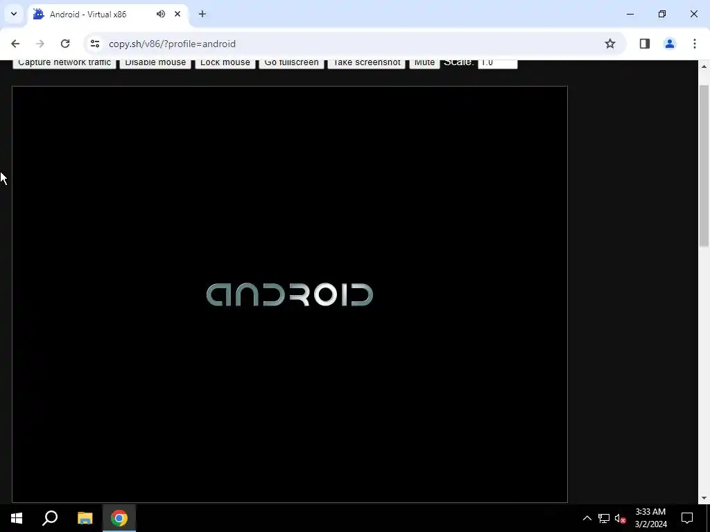This screenshot has width=710, height=532.
Task: Click Go fullscreen button
Action: [291, 63]
